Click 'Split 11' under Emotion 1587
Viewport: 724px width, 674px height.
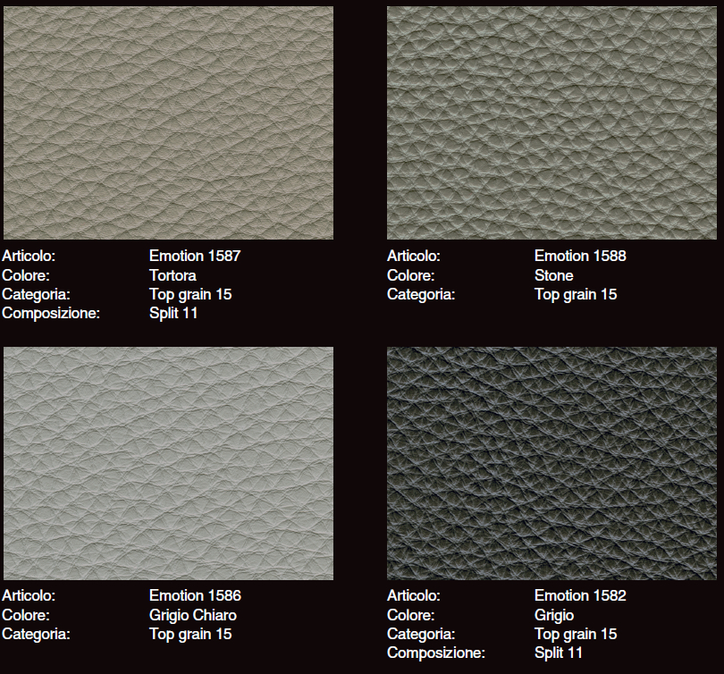point(173,314)
